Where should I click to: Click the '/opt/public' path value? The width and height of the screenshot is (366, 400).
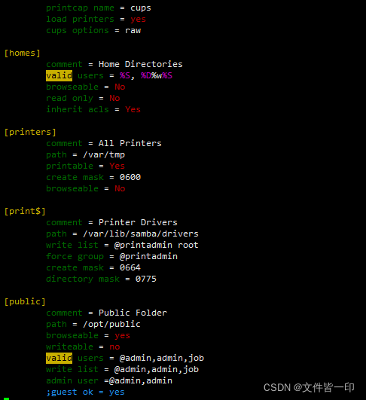point(111,324)
